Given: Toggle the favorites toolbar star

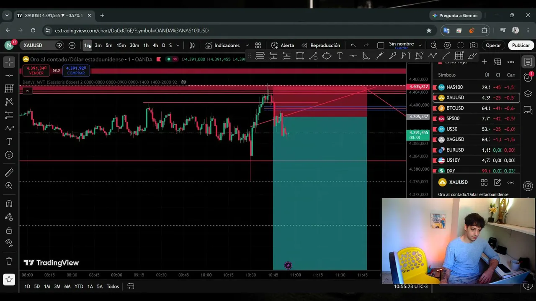Looking at the screenshot, I should point(9,279).
